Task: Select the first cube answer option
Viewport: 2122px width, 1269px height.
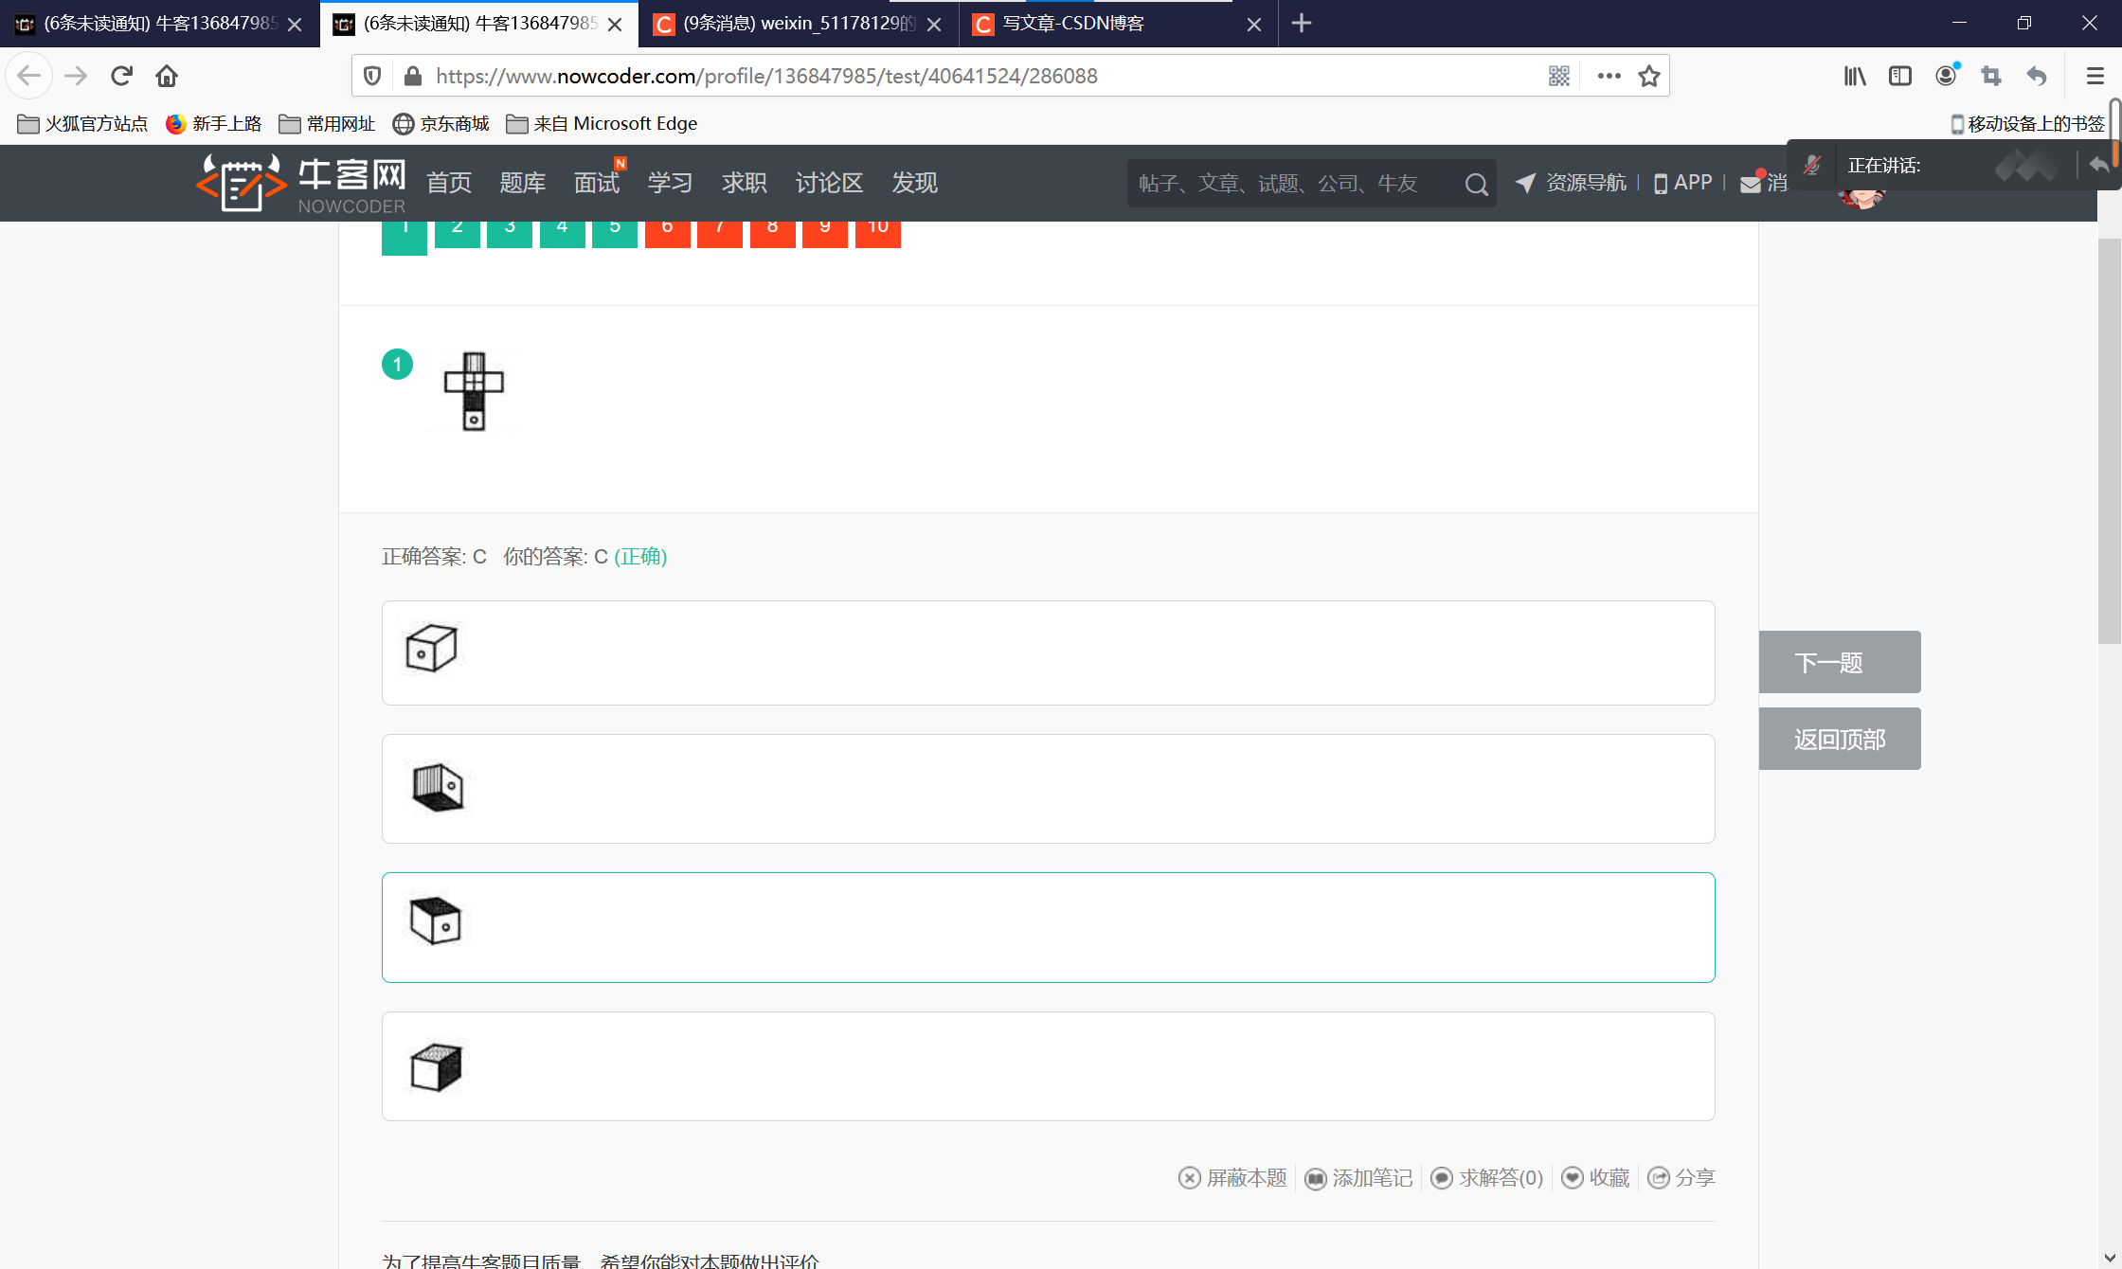Action: (1049, 652)
